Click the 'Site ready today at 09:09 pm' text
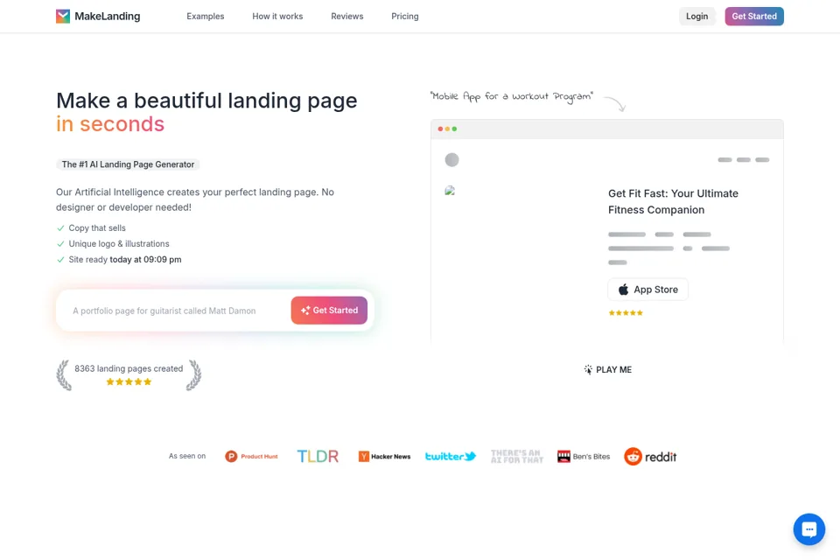Viewport: 840px width, 560px height. coord(125,259)
